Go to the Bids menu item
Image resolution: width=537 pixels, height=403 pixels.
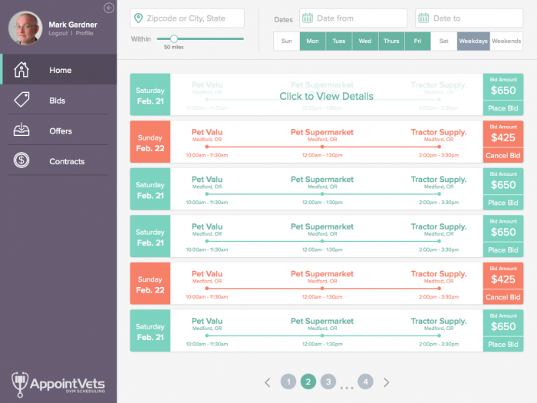point(59,100)
